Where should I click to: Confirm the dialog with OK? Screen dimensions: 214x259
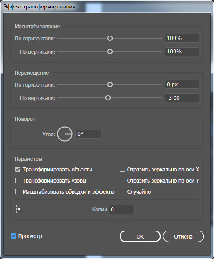pyautogui.click(x=140, y=236)
